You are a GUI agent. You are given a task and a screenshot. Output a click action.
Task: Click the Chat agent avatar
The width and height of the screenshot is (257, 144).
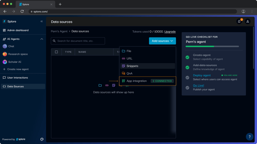[5, 46]
